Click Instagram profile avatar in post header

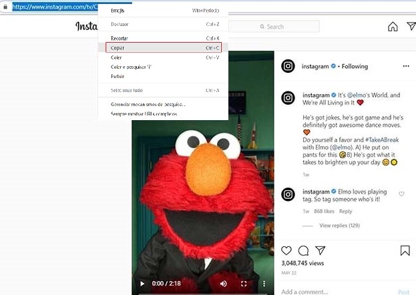tap(288, 66)
